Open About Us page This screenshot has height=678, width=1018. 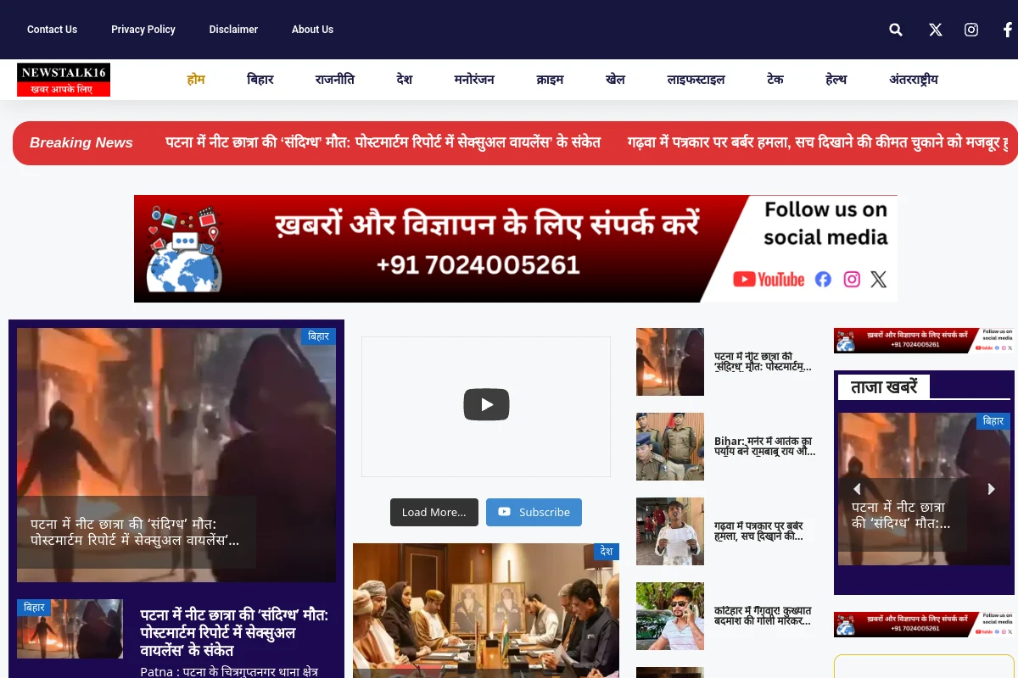click(312, 30)
